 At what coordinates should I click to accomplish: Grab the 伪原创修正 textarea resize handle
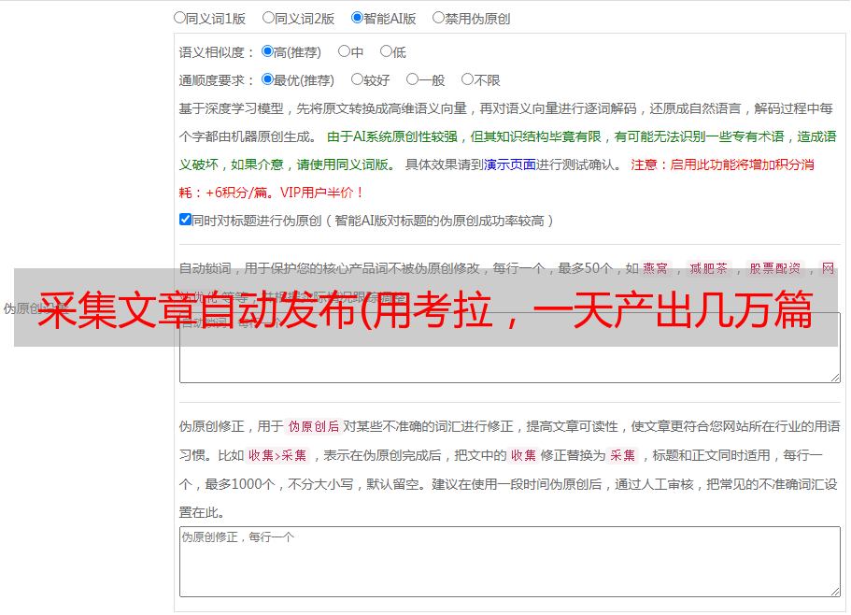click(835, 591)
